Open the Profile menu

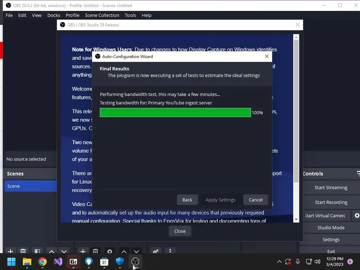click(72, 15)
